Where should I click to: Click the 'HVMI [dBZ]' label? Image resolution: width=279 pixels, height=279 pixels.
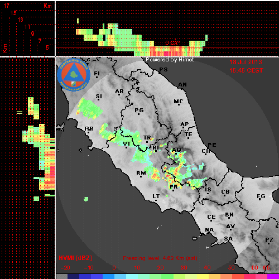click(x=75, y=258)
